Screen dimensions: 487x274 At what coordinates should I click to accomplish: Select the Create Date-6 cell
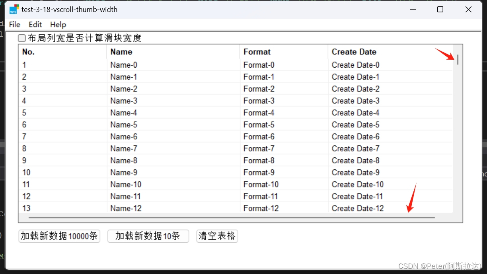391,137
